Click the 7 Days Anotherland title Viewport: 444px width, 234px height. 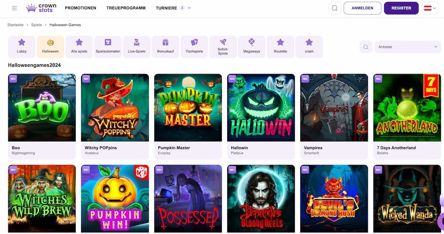pyautogui.click(x=396, y=147)
